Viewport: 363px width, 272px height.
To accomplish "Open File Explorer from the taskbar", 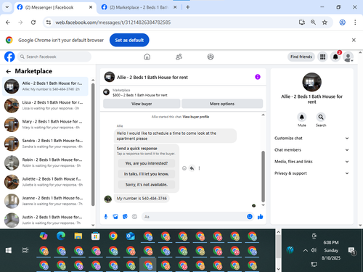I will tap(78, 236).
